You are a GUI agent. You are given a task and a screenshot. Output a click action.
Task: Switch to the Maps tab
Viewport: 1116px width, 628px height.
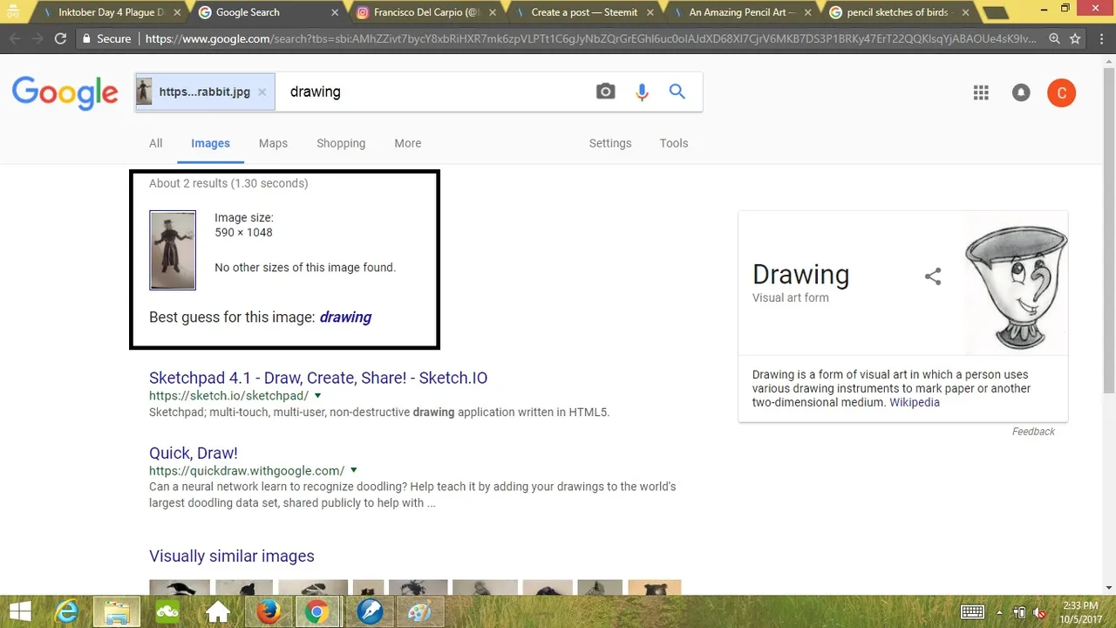click(273, 143)
